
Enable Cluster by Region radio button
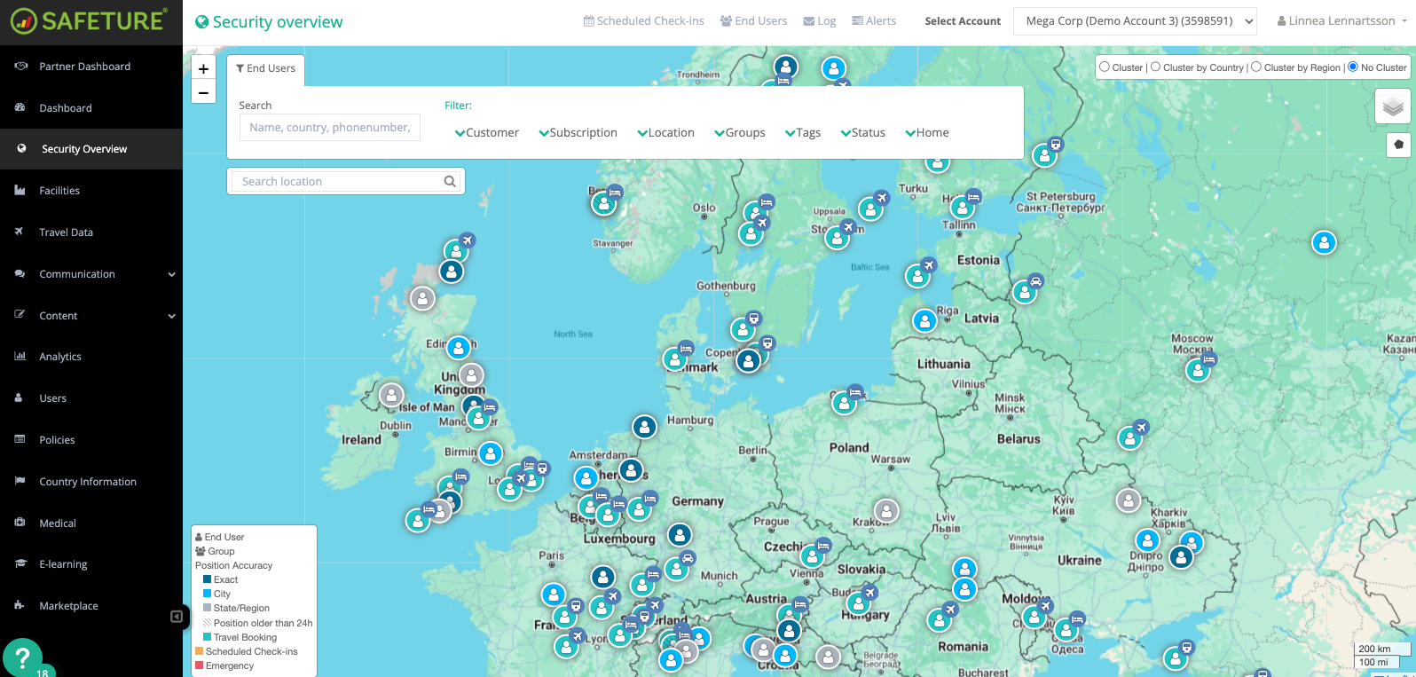click(x=1256, y=67)
